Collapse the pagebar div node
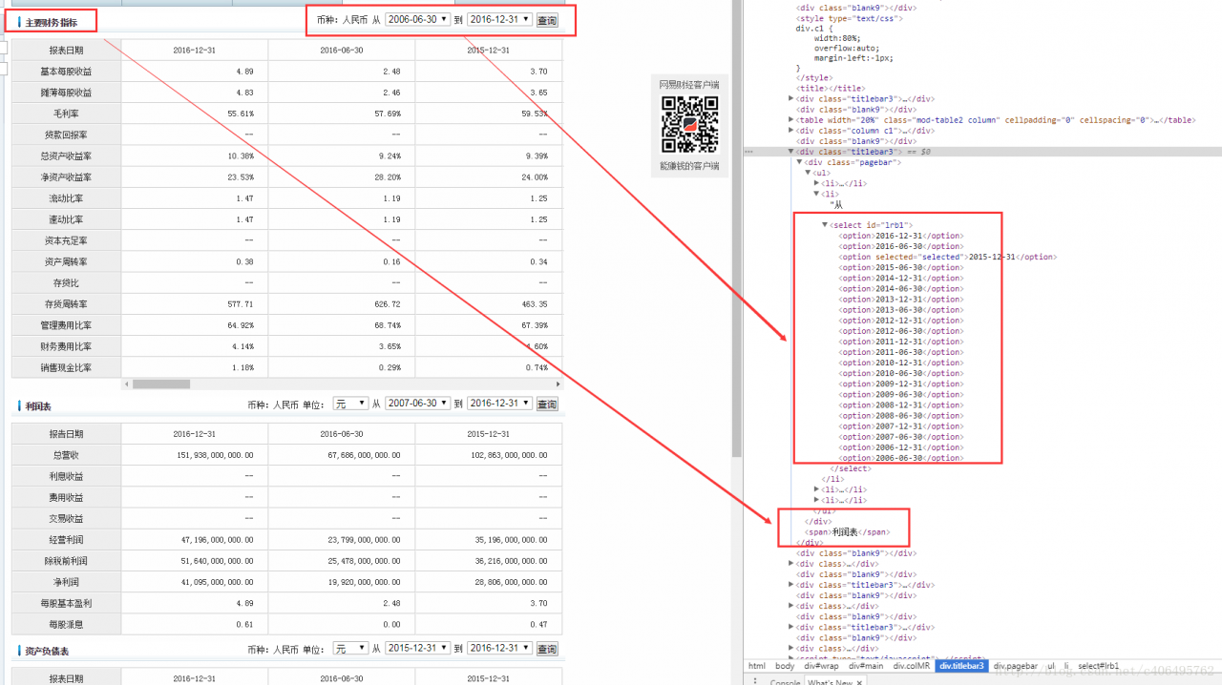The image size is (1222, 685). coord(799,162)
